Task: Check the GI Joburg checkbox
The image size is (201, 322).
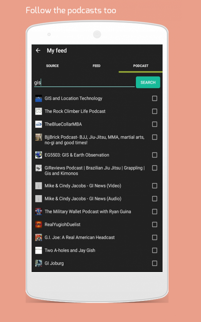Action: [x=155, y=263]
